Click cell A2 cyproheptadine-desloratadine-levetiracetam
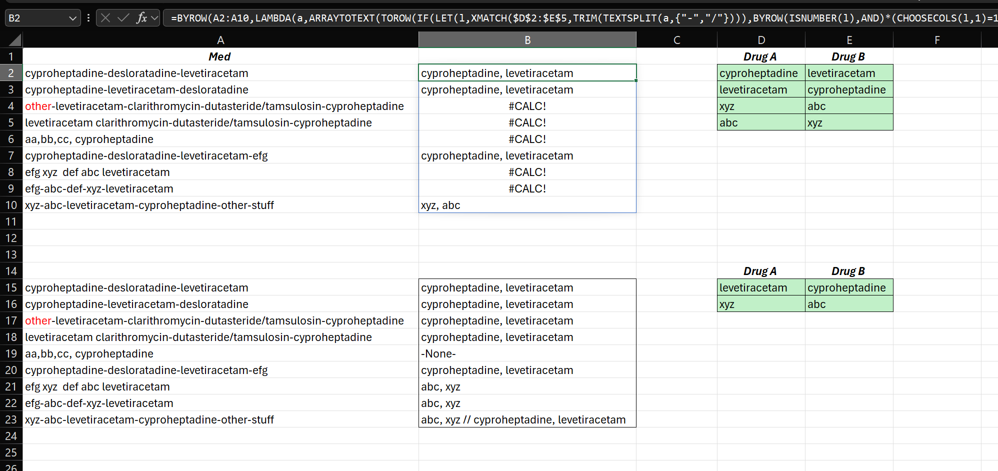Image resolution: width=998 pixels, height=471 pixels. coord(220,73)
